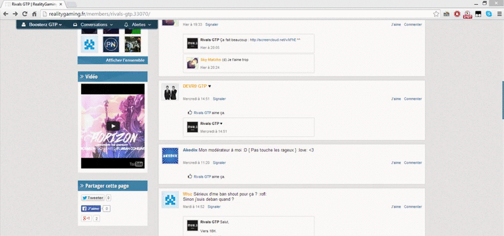Click the Skype extension icon
The image size is (504, 236).
pos(489,14)
